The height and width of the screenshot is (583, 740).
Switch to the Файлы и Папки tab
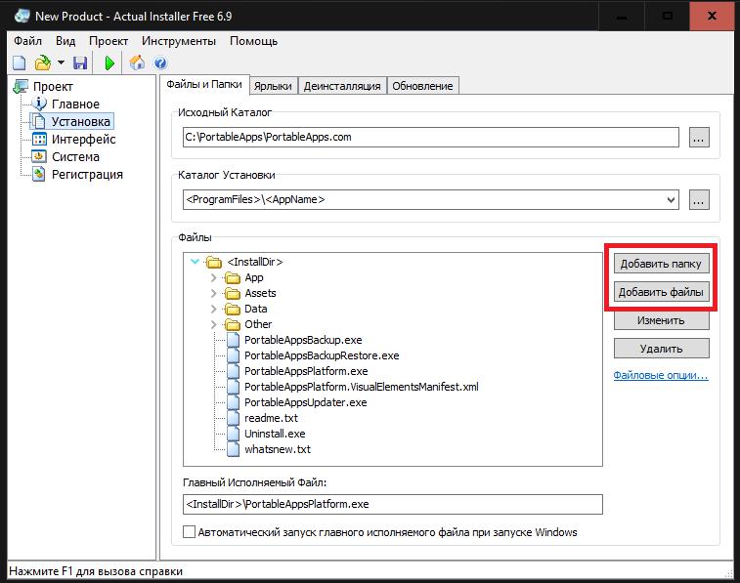click(x=204, y=84)
